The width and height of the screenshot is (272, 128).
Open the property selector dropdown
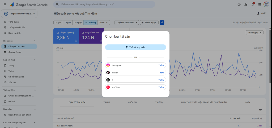click(x=19, y=14)
